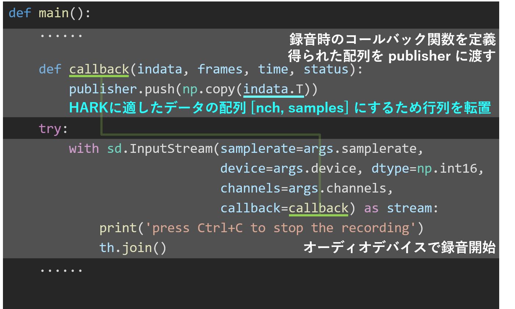Click the th.join() call

[133, 248]
